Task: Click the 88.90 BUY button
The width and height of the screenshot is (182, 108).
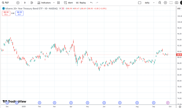Action: click(20, 13)
